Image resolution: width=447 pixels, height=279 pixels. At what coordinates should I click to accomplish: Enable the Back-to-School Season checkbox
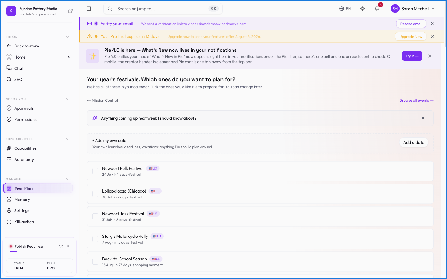click(95, 262)
